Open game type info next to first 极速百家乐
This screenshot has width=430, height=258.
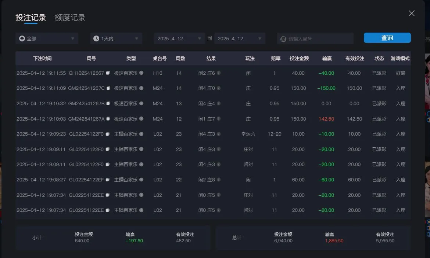[141, 73]
